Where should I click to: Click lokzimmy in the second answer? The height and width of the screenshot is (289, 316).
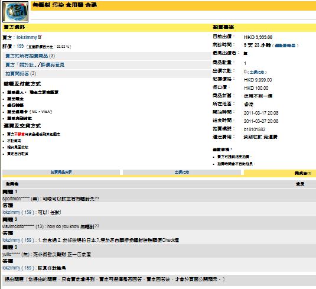[x=11, y=240]
